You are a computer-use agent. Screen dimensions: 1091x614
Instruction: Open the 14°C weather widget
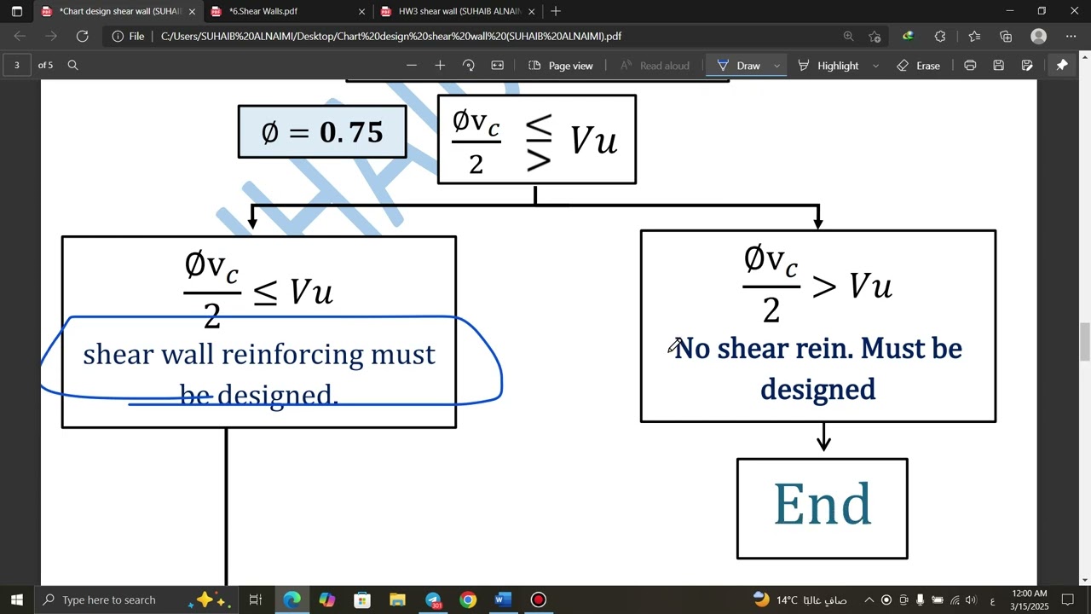tap(800, 600)
